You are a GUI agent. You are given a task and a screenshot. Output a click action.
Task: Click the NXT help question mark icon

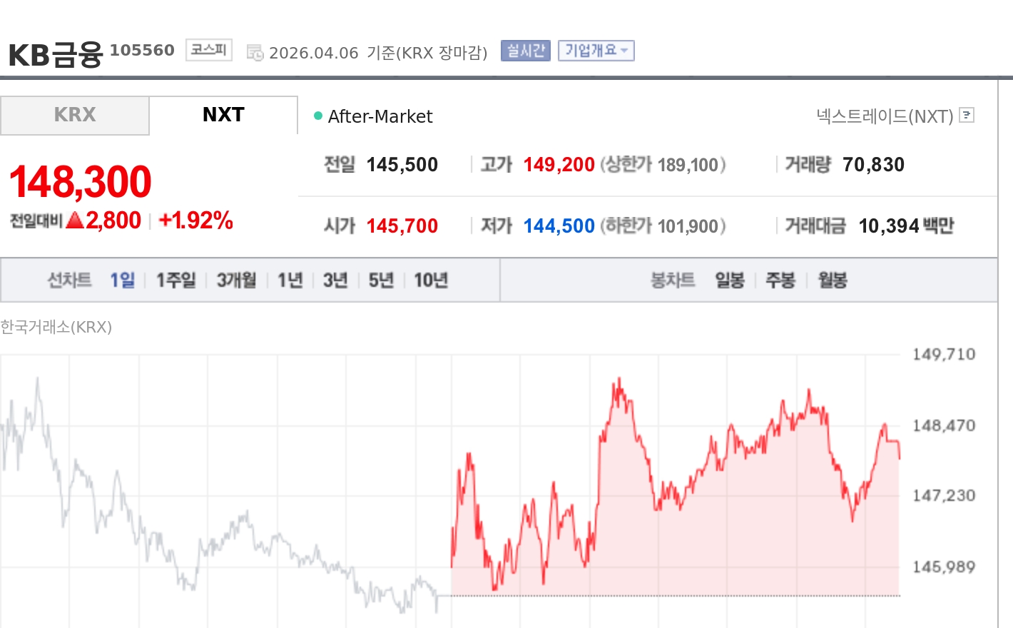click(x=967, y=116)
